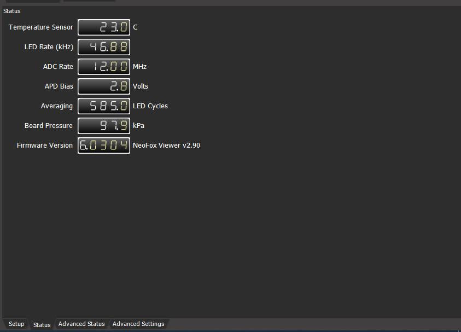Click the LED Rate value 46.88
This screenshot has height=332, width=461.
(104, 47)
